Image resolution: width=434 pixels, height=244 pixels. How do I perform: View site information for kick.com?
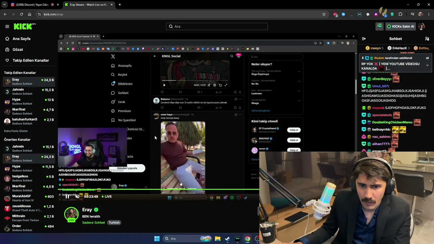(39, 14)
